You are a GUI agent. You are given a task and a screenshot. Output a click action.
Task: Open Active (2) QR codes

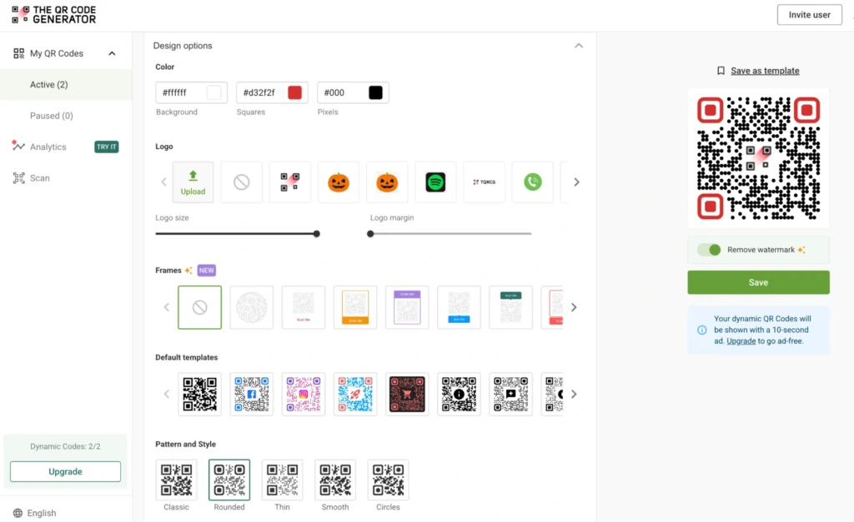(x=66, y=84)
